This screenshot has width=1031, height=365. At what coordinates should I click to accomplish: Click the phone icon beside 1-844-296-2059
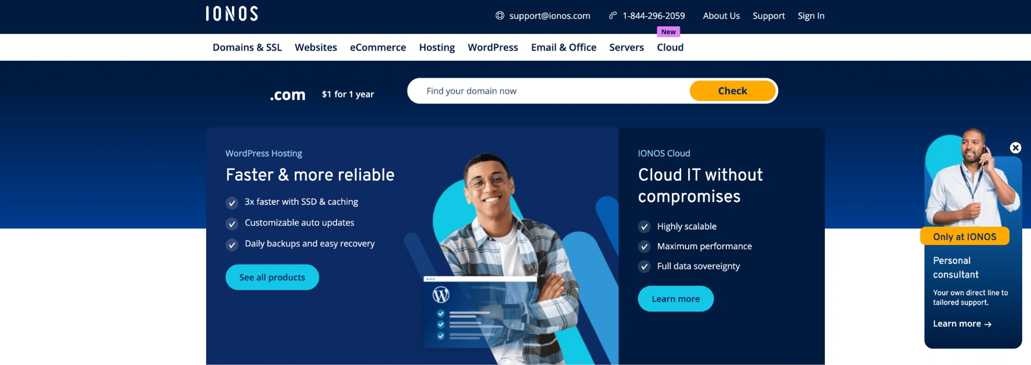(613, 16)
